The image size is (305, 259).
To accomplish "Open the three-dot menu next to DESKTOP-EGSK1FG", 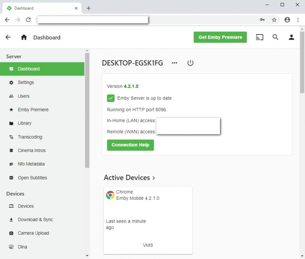I will pyautogui.click(x=175, y=63).
